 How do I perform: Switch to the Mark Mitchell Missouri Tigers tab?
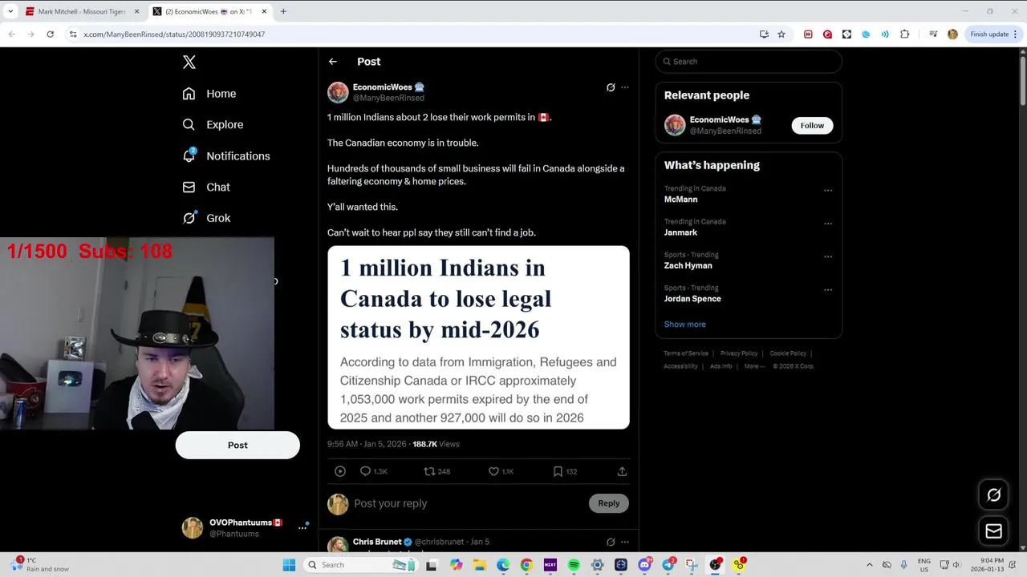coord(82,11)
